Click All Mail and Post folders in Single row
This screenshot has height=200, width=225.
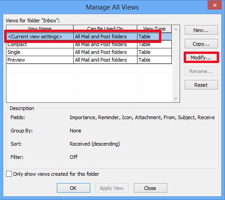tap(105, 52)
